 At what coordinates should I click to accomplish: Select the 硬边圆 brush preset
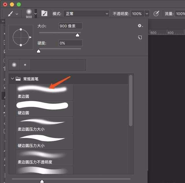[42, 108]
